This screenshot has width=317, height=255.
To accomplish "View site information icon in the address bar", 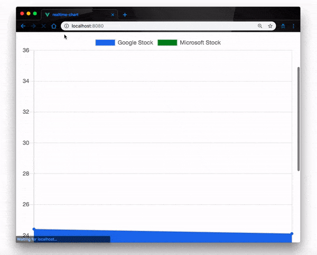I will [x=67, y=26].
